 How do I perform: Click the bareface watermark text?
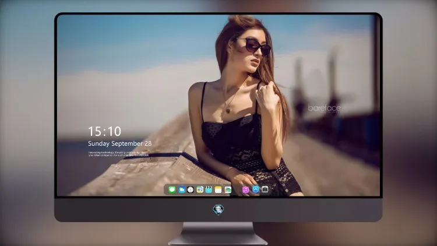325,108
